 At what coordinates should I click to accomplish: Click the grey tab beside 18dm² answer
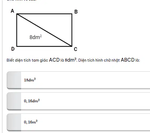(x=14, y=80)
